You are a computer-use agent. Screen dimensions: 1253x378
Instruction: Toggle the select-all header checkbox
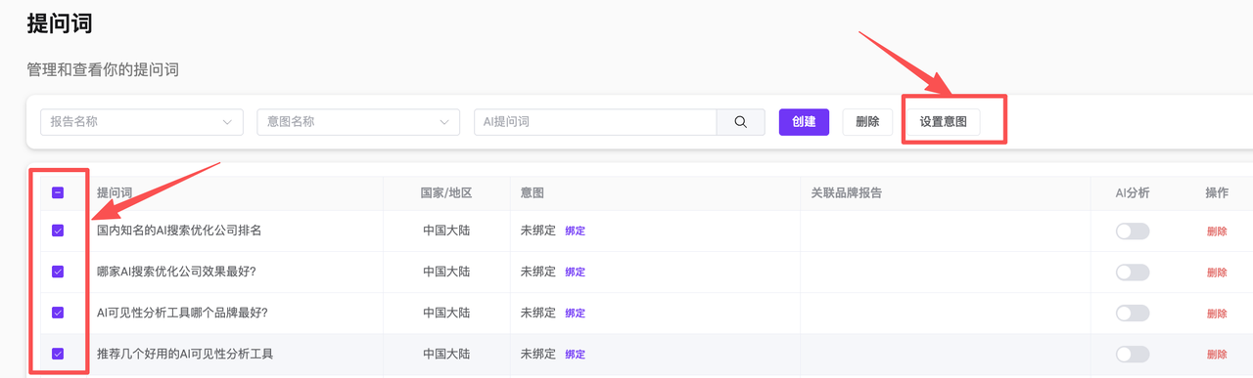pyautogui.click(x=58, y=193)
